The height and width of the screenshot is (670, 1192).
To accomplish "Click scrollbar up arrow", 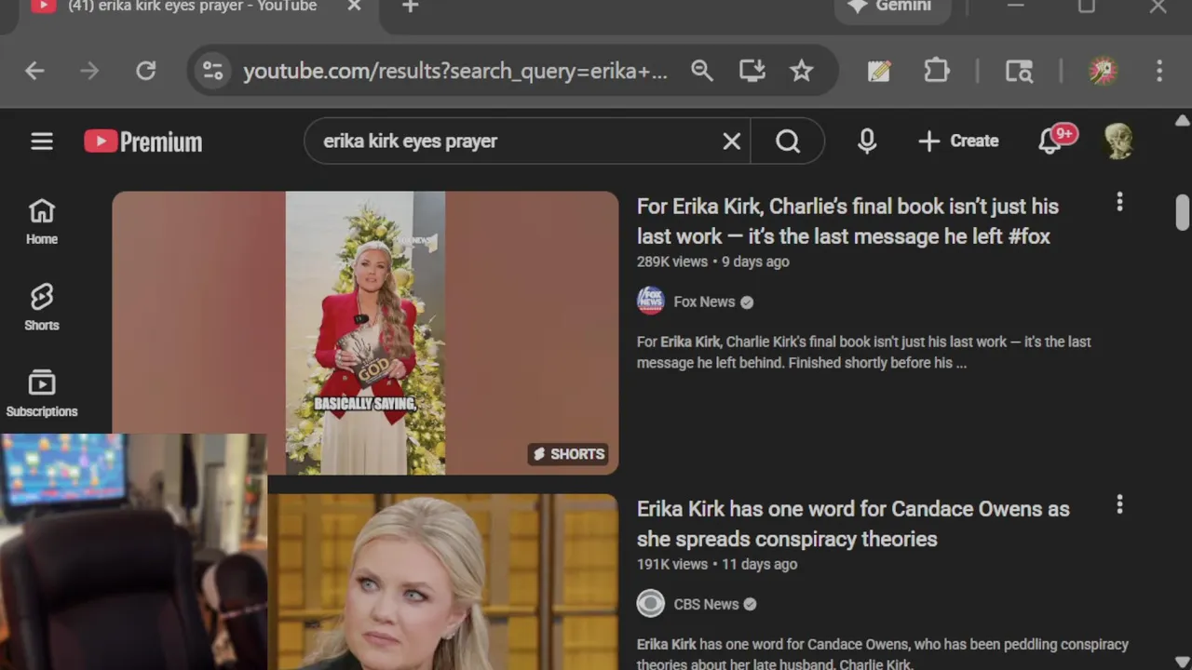I will [x=1183, y=121].
